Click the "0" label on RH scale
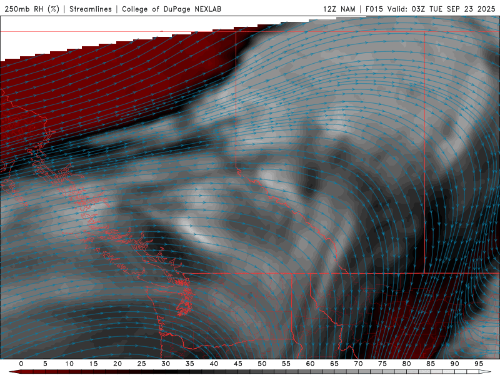 pyautogui.click(x=21, y=364)
